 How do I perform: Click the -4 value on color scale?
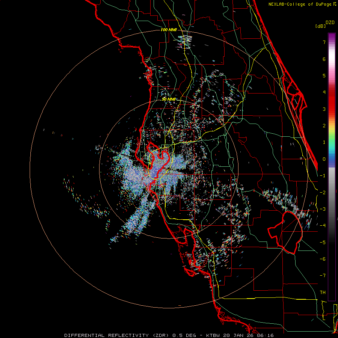323,226
